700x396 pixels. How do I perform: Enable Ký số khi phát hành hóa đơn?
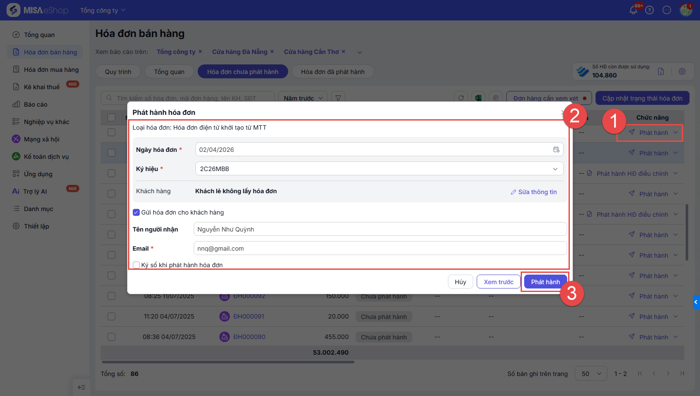click(136, 265)
